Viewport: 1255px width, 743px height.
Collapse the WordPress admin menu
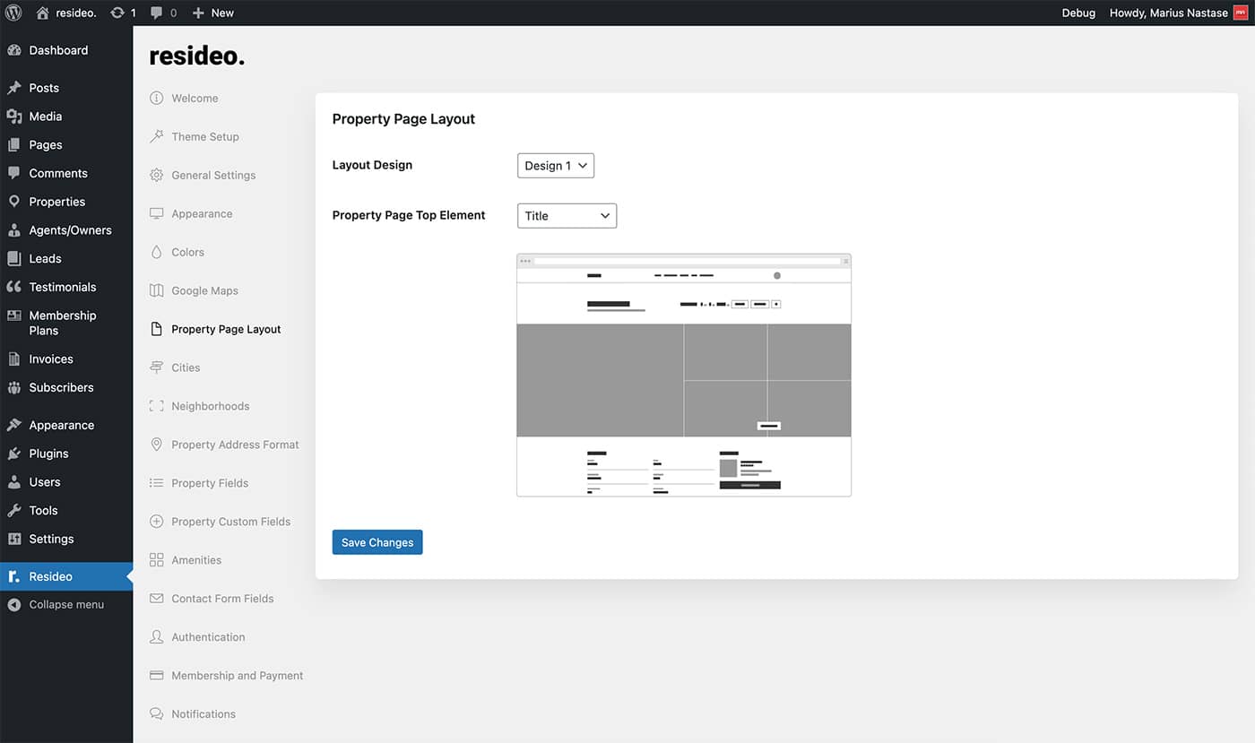coord(65,605)
